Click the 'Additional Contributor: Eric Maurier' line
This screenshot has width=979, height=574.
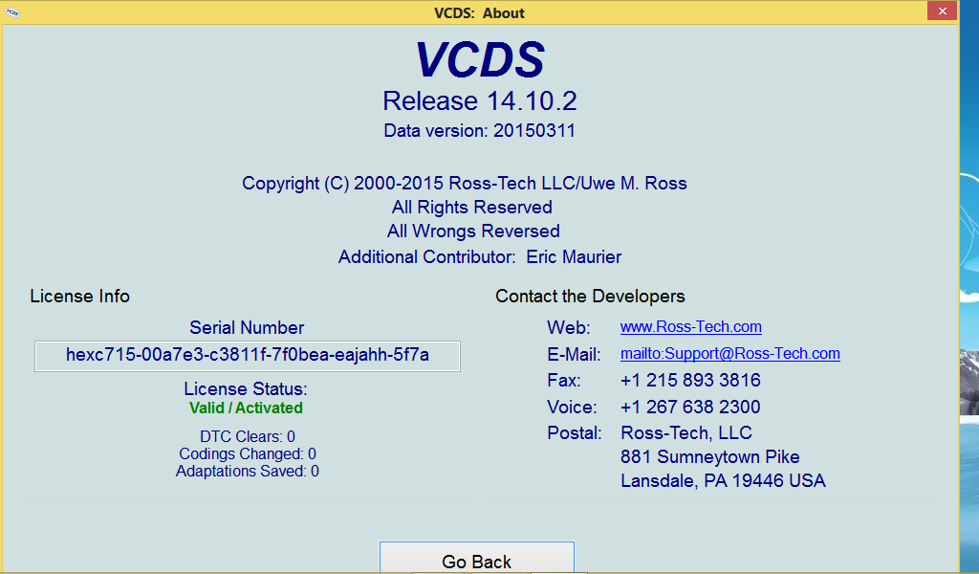(480, 256)
